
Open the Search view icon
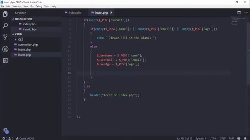[x=5, y=26]
